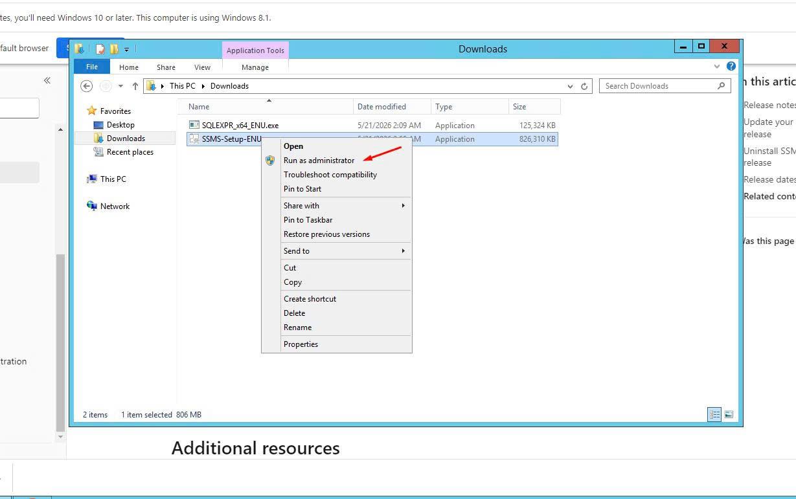Open the File ribbon tab

point(92,67)
